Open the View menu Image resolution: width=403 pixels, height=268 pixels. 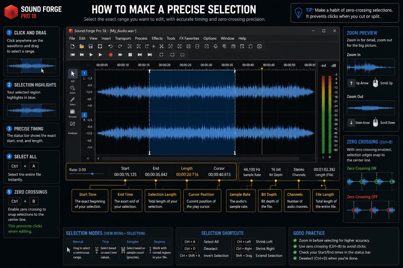tap(93, 38)
